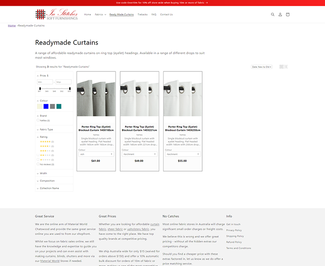Screen dimensions: 325x266
Task: Open Porter Ring Top 140X221cm product title
Action: click(x=140, y=128)
